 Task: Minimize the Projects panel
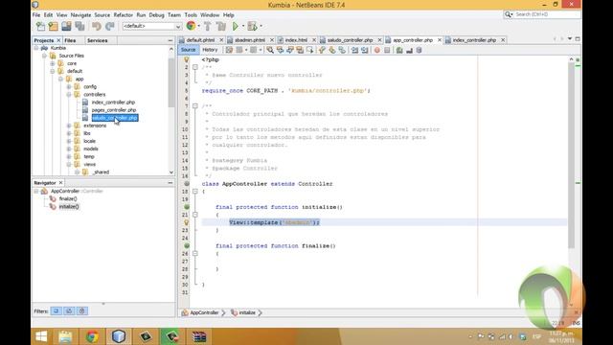pyautogui.click(x=170, y=40)
